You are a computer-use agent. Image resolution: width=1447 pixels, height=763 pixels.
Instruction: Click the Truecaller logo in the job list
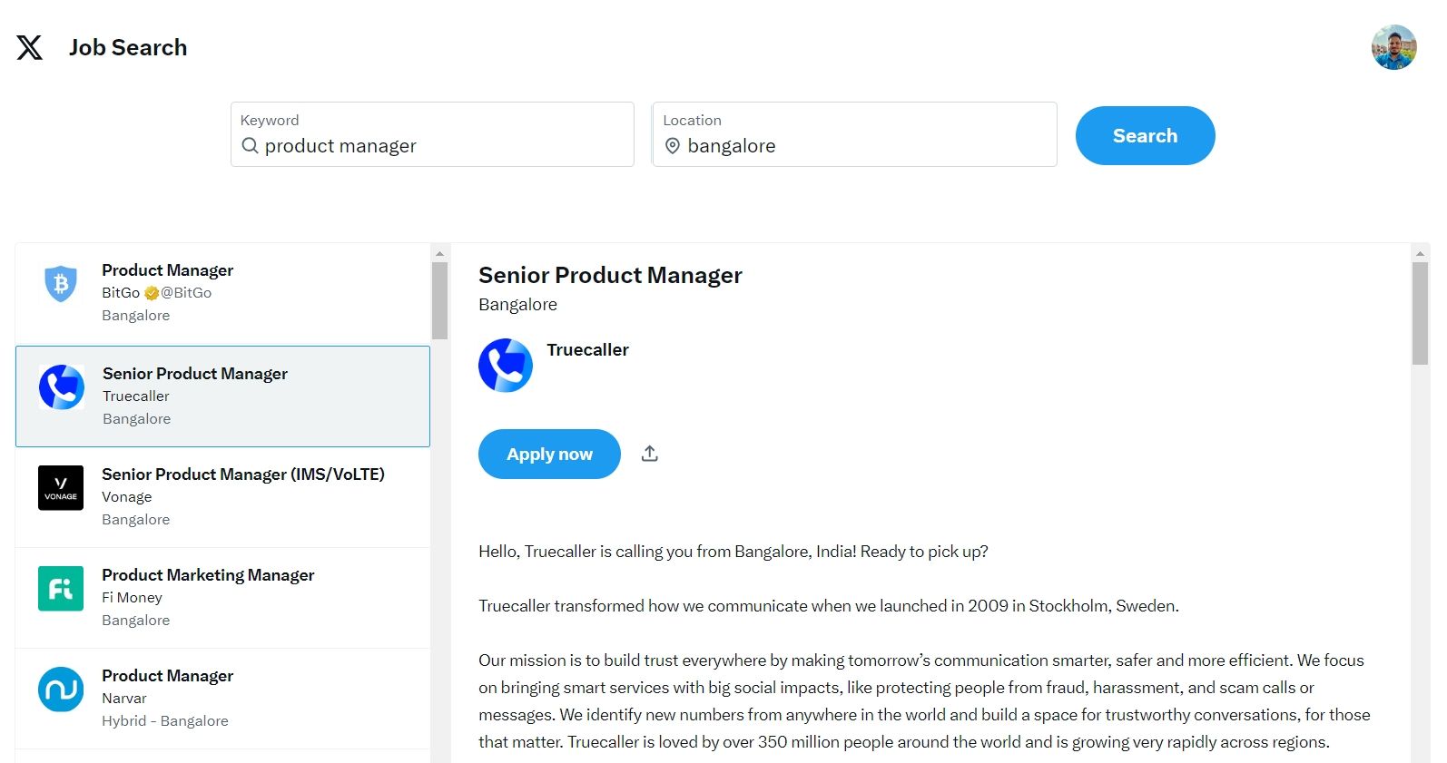[x=62, y=387]
